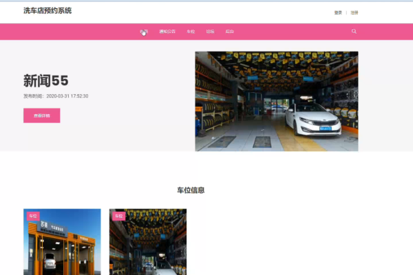Go to the 首页 navigation item

click(x=144, y=32)
